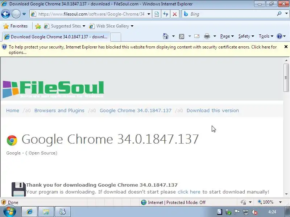This screenshot has height=217, width=290.
Task: Click the muted volume tray icon
Action: (254, 212)
